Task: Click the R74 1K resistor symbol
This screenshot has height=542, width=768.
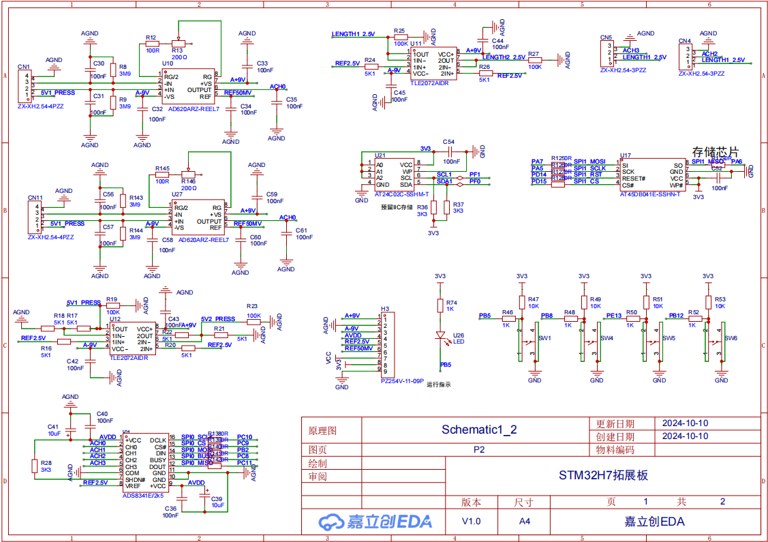Action: [440, 306]
